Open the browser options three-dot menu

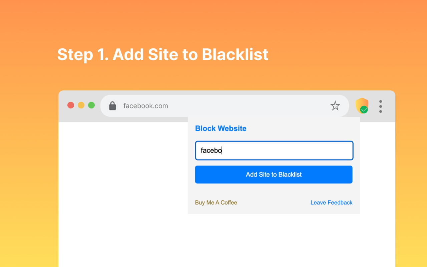[x=380, y=106]
